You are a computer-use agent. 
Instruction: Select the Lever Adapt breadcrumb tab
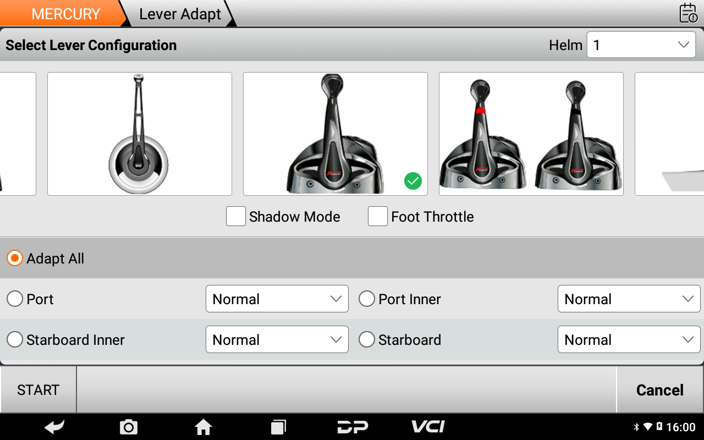(x=180, y=14)
